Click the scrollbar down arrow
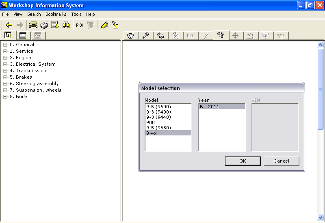The image size is (325, 223). click(x=320, y=218)
